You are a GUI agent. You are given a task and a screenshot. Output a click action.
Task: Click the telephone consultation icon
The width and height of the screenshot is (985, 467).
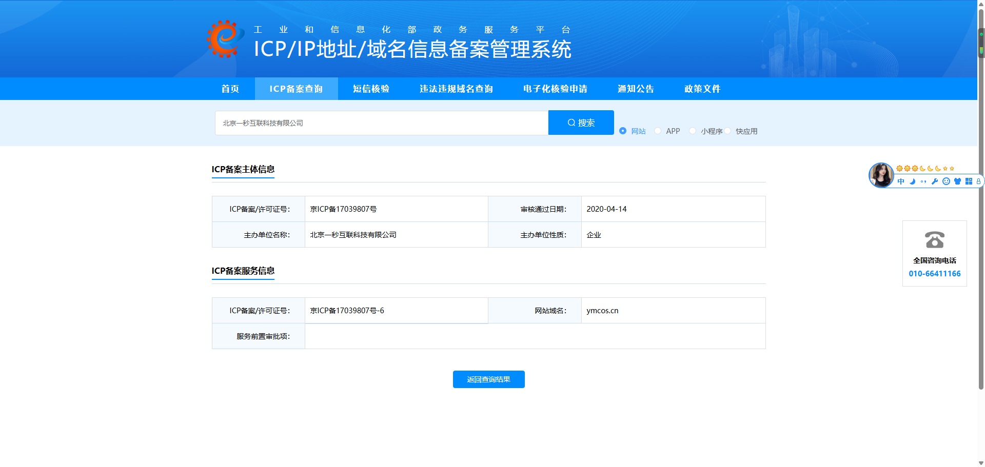(x=934, y=240)
